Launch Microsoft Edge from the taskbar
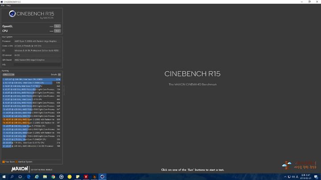The height and width of the screenshot is (180, 321). coord(29,177)
